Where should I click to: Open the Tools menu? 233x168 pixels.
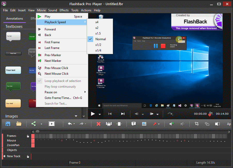[75, 10]
